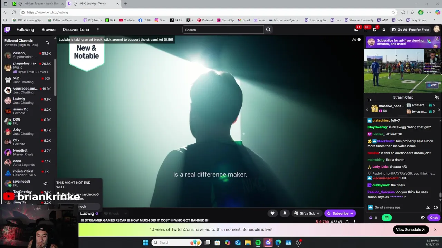Open the more options three-dot menu beside Discover Luna
The width and height of the screenshot is (442, 248).
[x=98, y=30]
